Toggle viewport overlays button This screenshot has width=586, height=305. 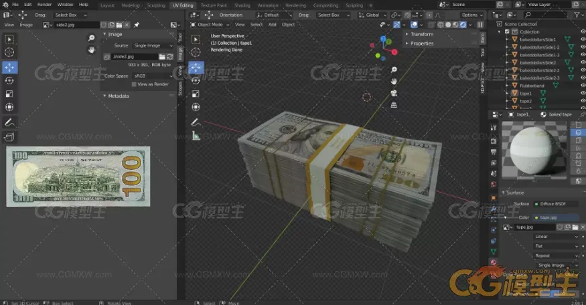414,25
